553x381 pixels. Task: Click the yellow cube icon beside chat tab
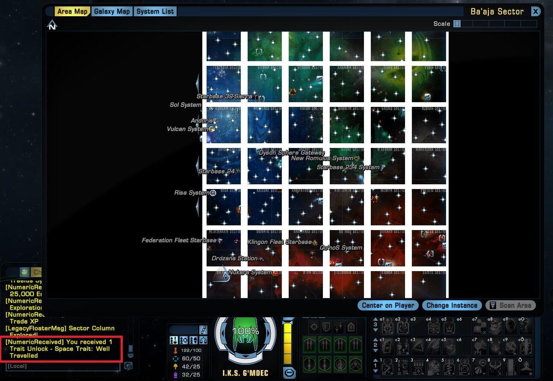coord(24,272)
